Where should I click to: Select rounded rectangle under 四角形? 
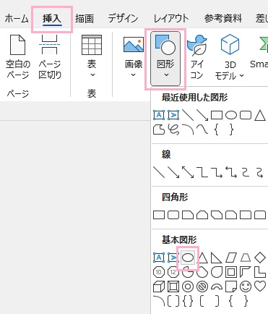tap(173, 215)
